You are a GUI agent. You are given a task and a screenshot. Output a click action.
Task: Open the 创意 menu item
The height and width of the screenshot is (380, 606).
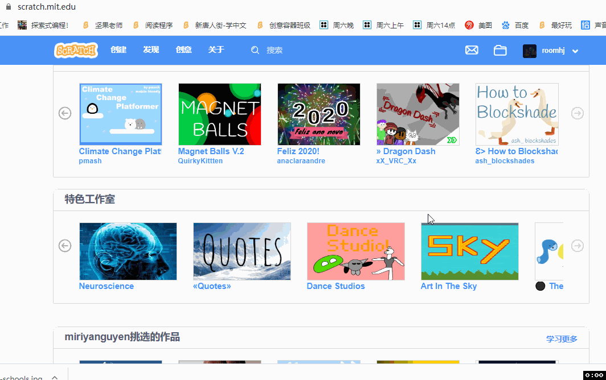(x=183, y=50)
